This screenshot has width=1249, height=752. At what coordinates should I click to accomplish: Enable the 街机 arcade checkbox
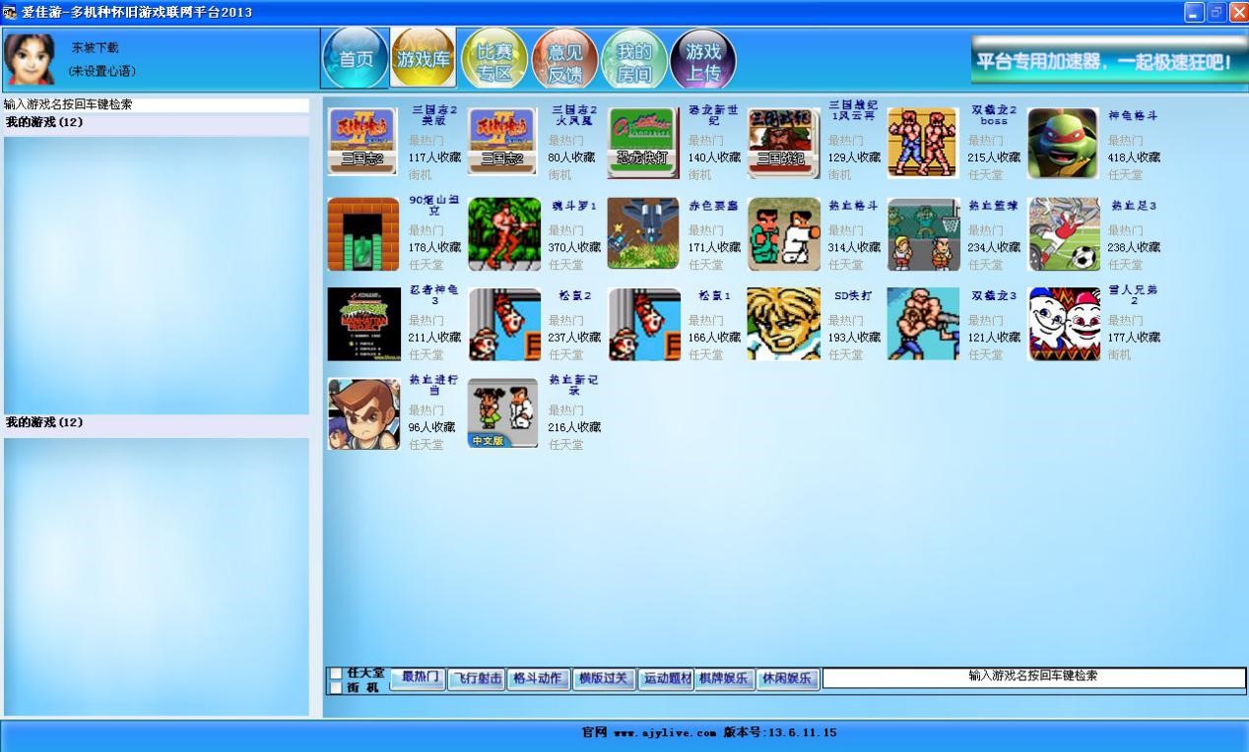point(336,687)
